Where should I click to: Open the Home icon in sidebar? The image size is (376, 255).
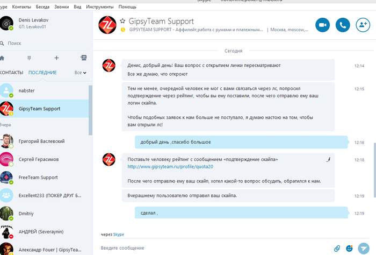point(2,58)
